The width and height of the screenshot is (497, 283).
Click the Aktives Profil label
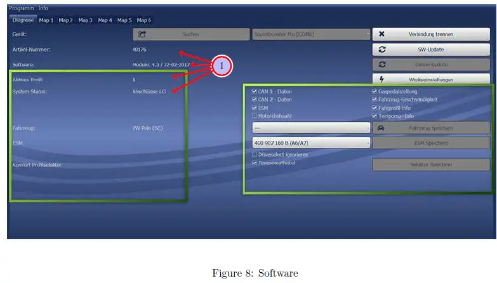[28, 80]
